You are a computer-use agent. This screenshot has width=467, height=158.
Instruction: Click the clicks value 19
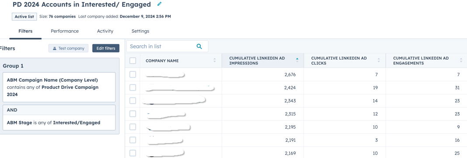point(375,88)
